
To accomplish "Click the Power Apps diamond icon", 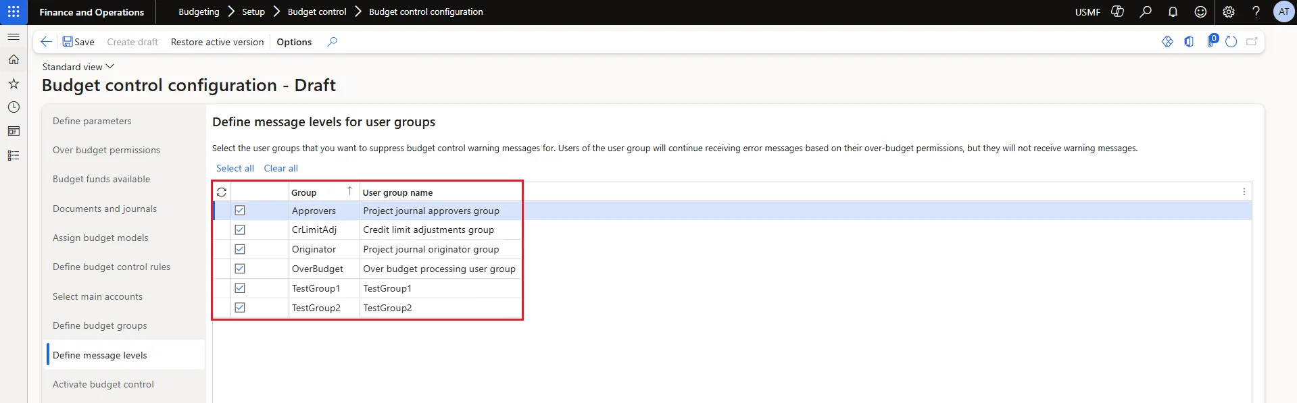I will (1167, 42).
